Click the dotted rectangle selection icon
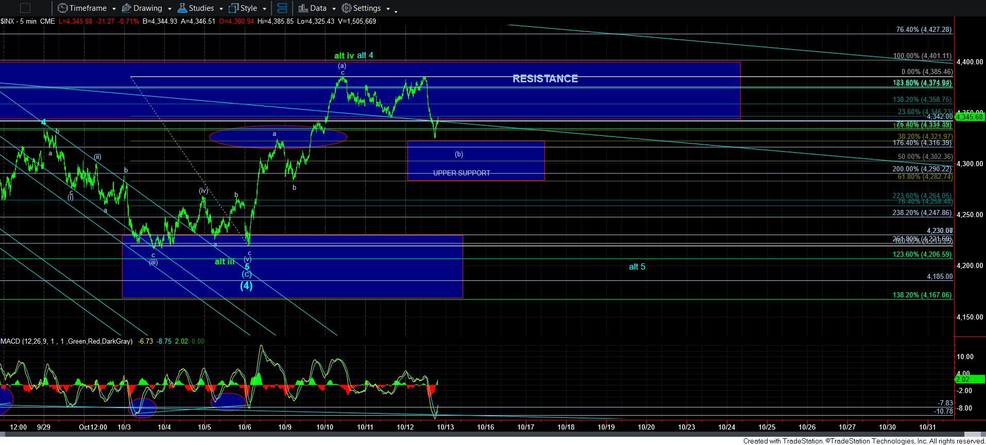 coord(25,8)
